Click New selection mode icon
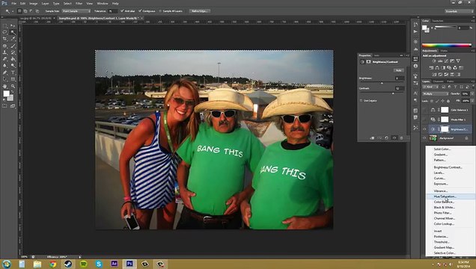 (x=19, y=11)
